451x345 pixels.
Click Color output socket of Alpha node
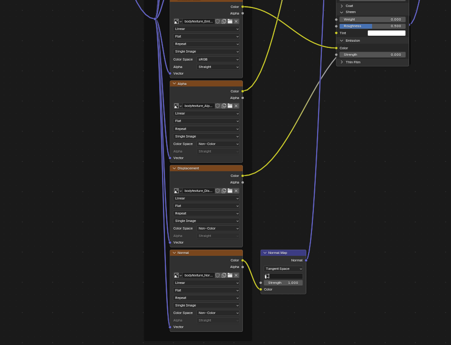click(x=243, y=91)
